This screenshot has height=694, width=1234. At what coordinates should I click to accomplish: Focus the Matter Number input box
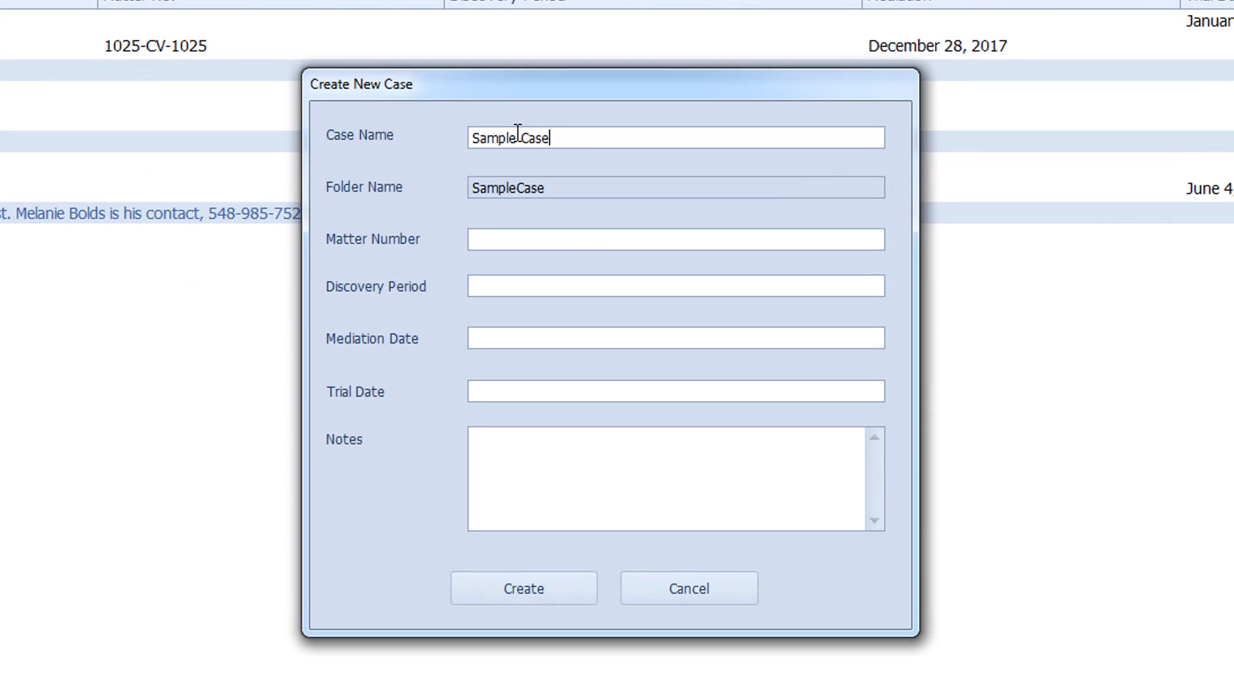click(x=675, y=240)
